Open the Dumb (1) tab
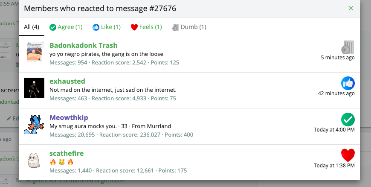This screenshot has width=371, height=187. click(x=189, y=27)
